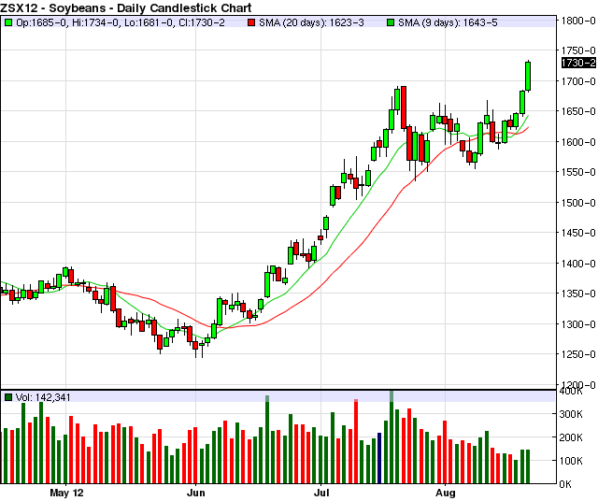598x501 pixels.
Task: Click the dark green Vol legend square
Action: [8, 397]
